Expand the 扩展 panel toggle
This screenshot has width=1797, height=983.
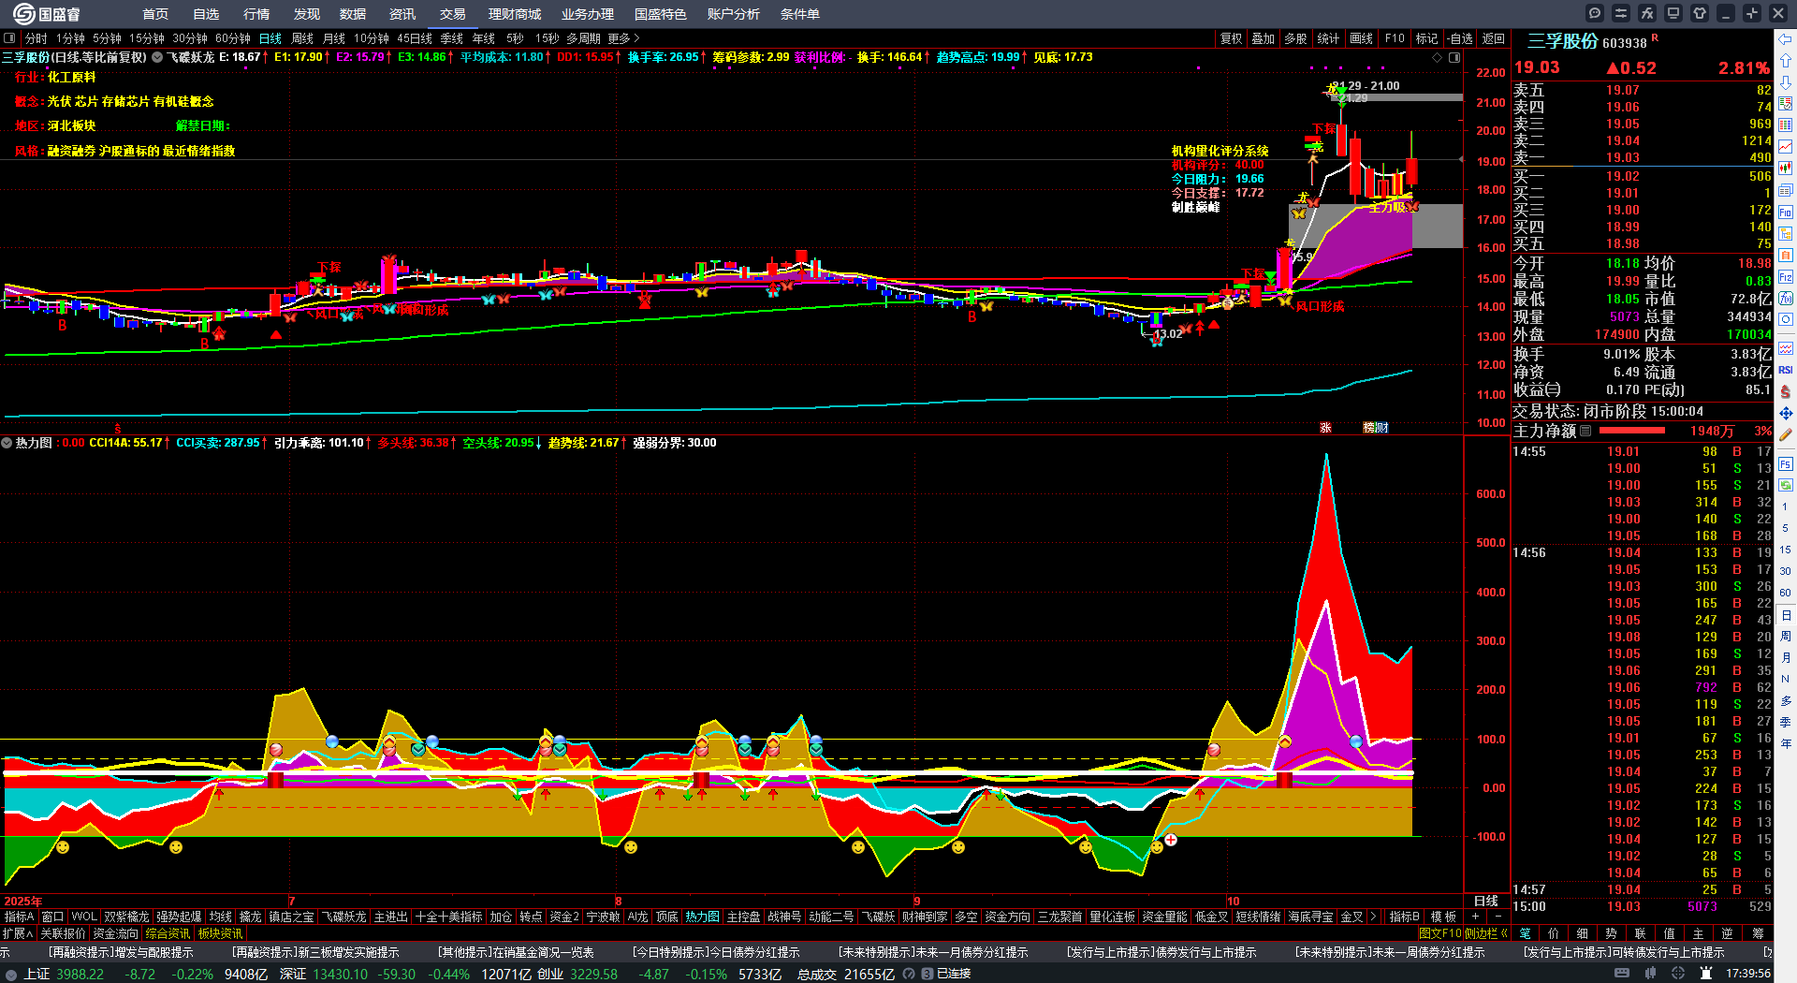(18, 932)
